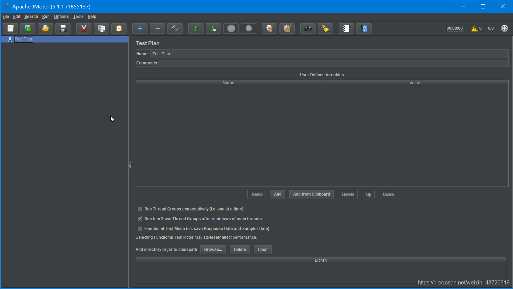Open the Edit menu
Screen dimensions: 513x289
pos(17,17)
